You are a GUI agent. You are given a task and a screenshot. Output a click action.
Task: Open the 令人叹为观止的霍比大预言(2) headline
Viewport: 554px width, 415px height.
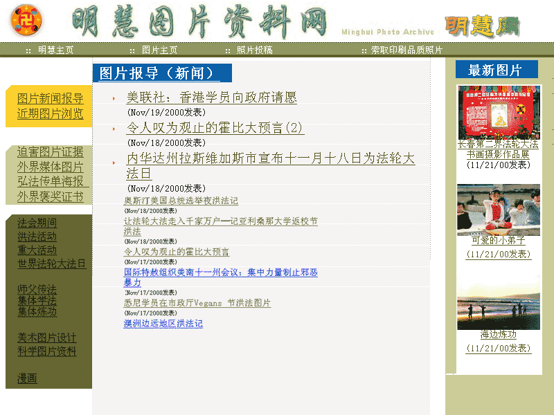[215, 128]
